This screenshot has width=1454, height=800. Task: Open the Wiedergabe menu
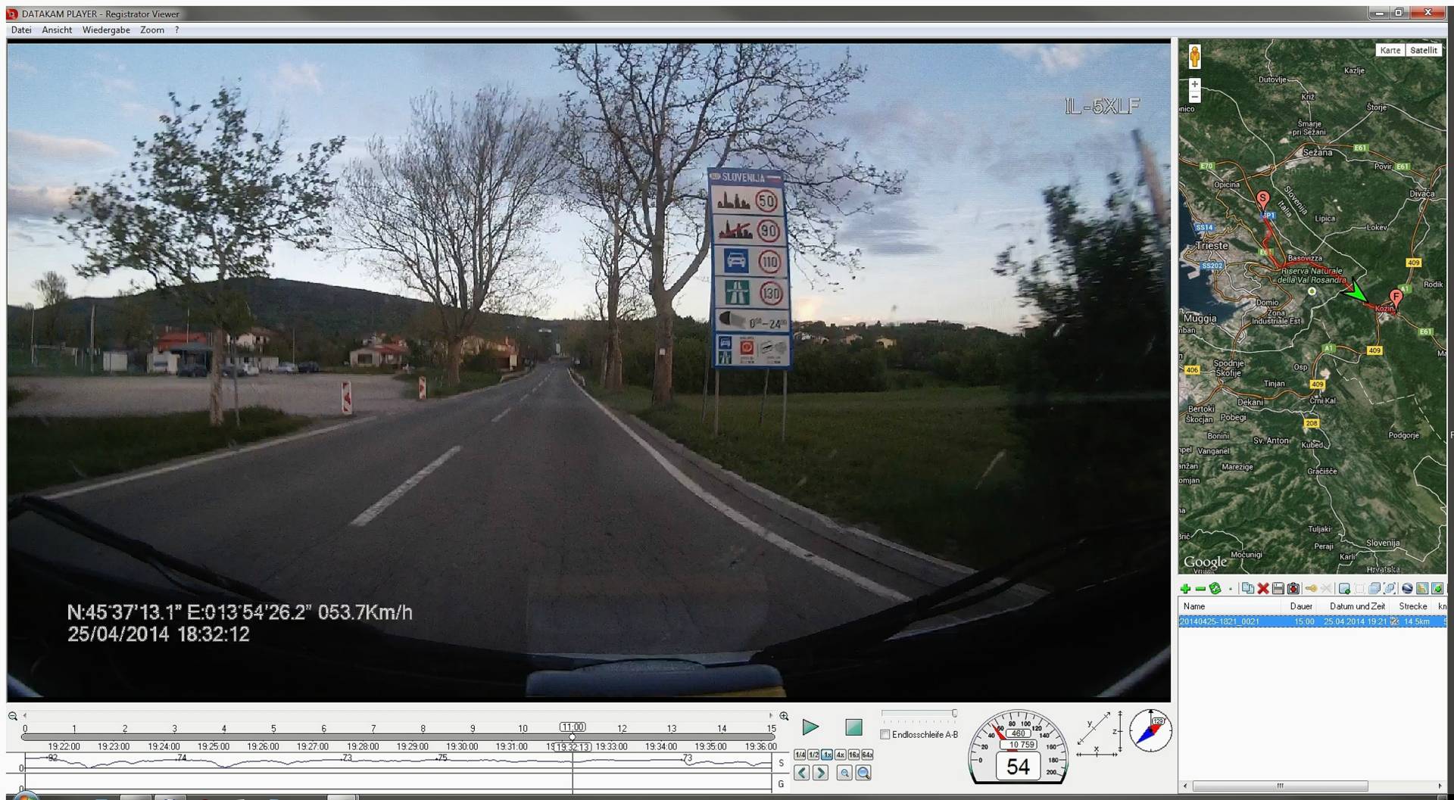tap(105, 30)
